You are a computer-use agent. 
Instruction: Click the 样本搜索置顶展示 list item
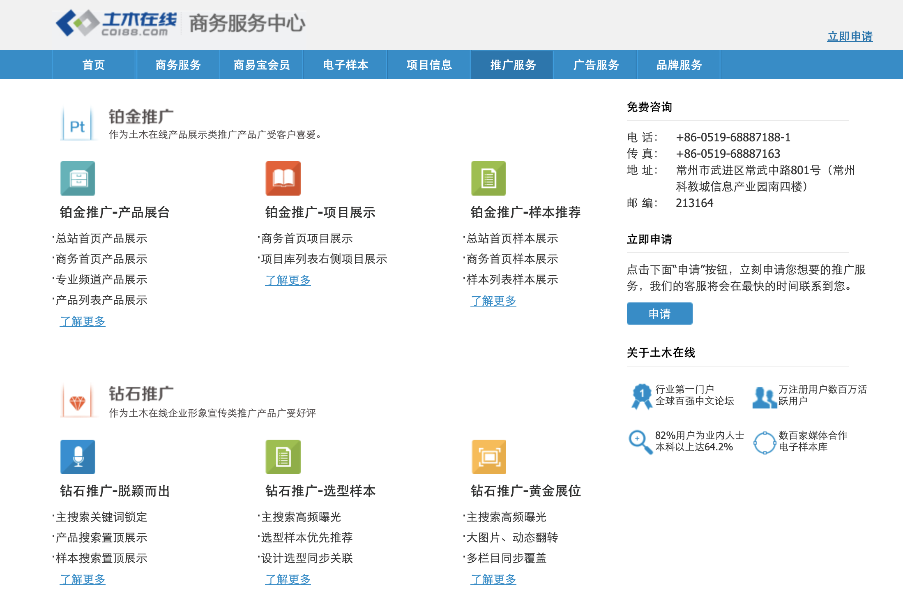click(100, 558)
